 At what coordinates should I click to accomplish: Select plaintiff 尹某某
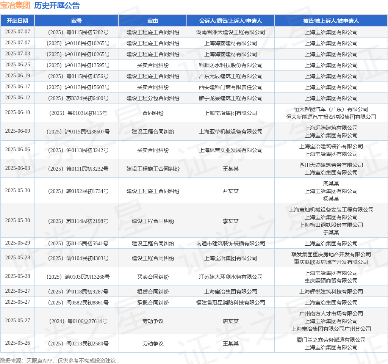231,191
